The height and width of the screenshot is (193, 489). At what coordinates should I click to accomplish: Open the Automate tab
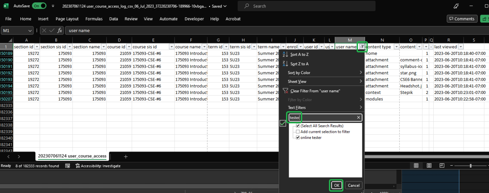169,19
